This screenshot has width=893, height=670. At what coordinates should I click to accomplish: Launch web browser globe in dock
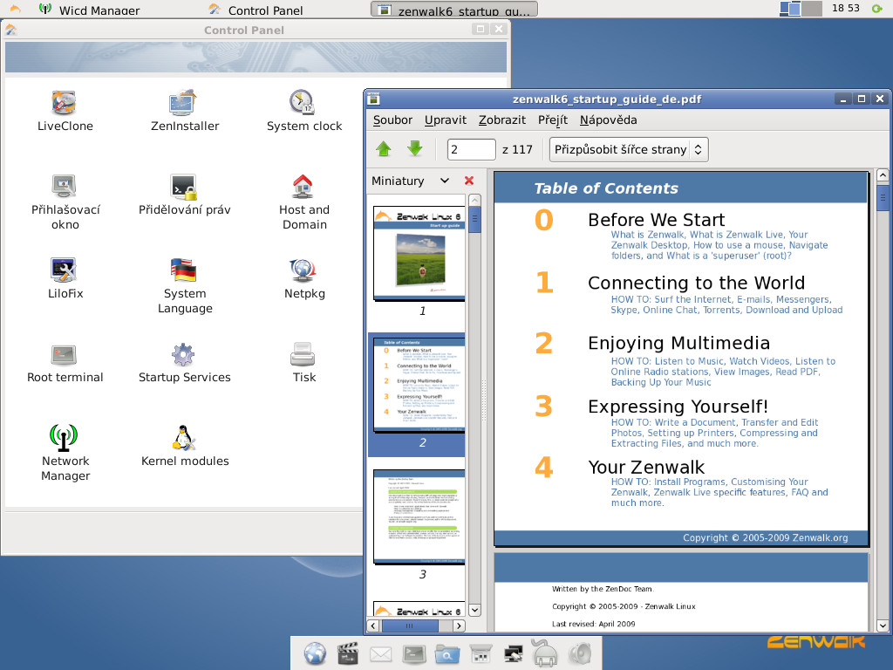(x=314, y=654)
